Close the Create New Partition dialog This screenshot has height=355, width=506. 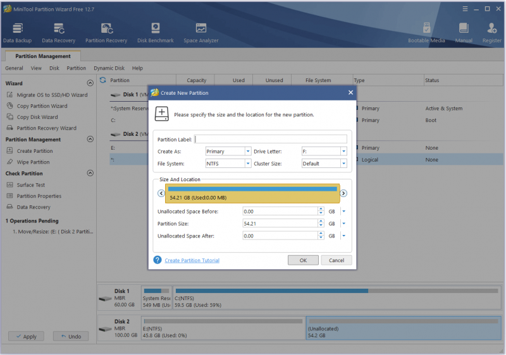point(350,92)
